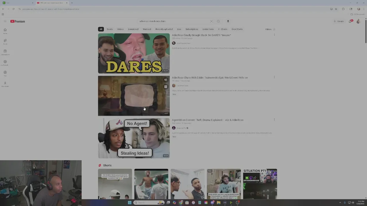
Task: Click the page vertical scrollbar
Action: point(365,31)
